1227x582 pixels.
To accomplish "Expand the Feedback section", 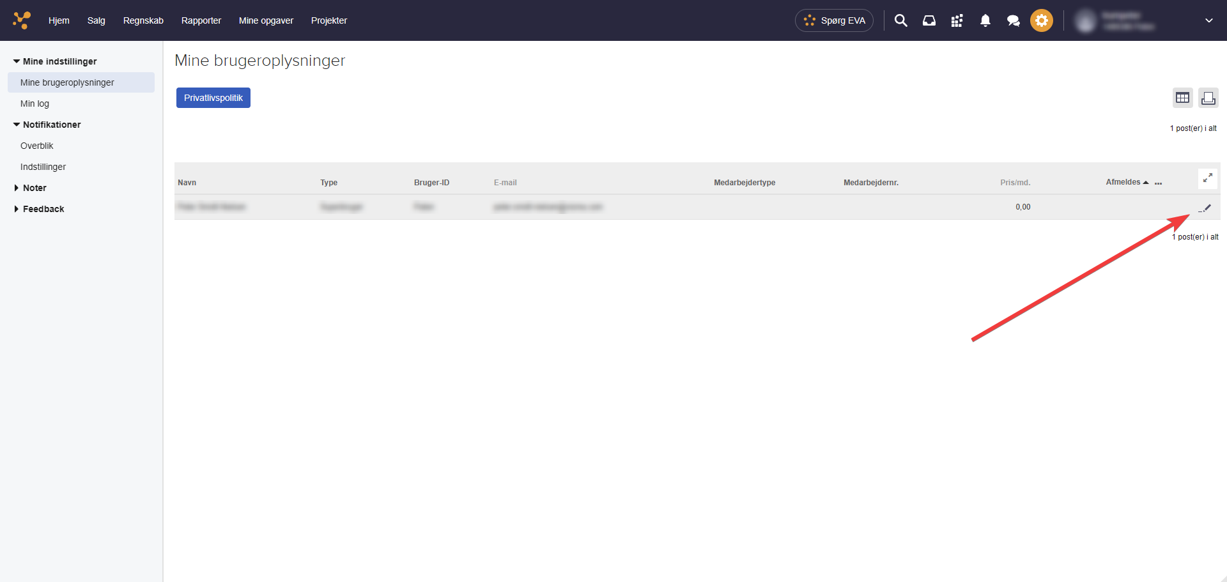I will (40, 209).
